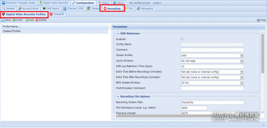Click the DVB Inputs card icon

44,8
